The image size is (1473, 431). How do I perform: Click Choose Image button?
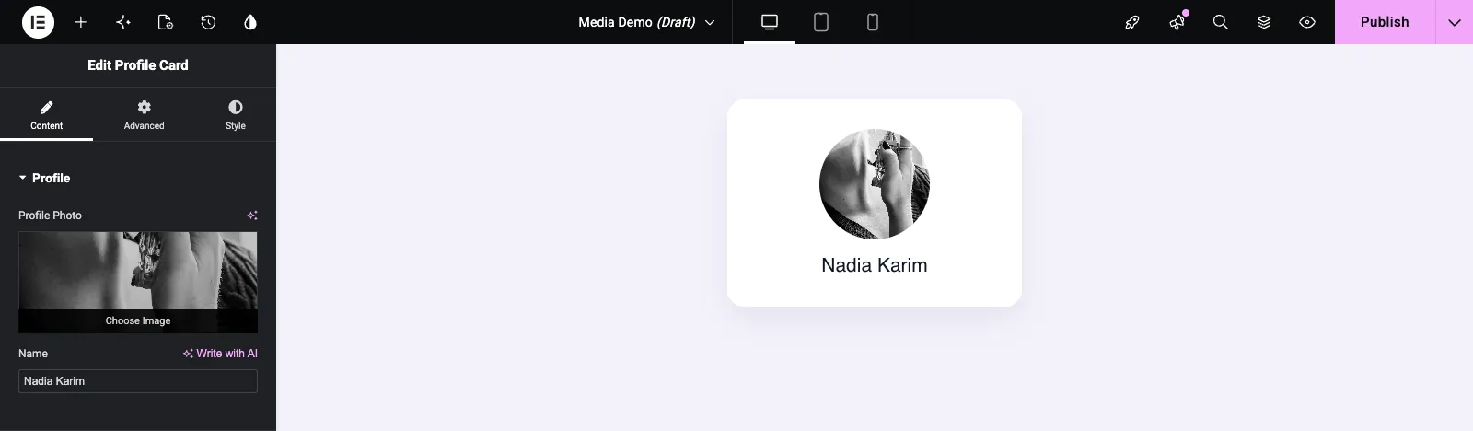coord(138,320)
